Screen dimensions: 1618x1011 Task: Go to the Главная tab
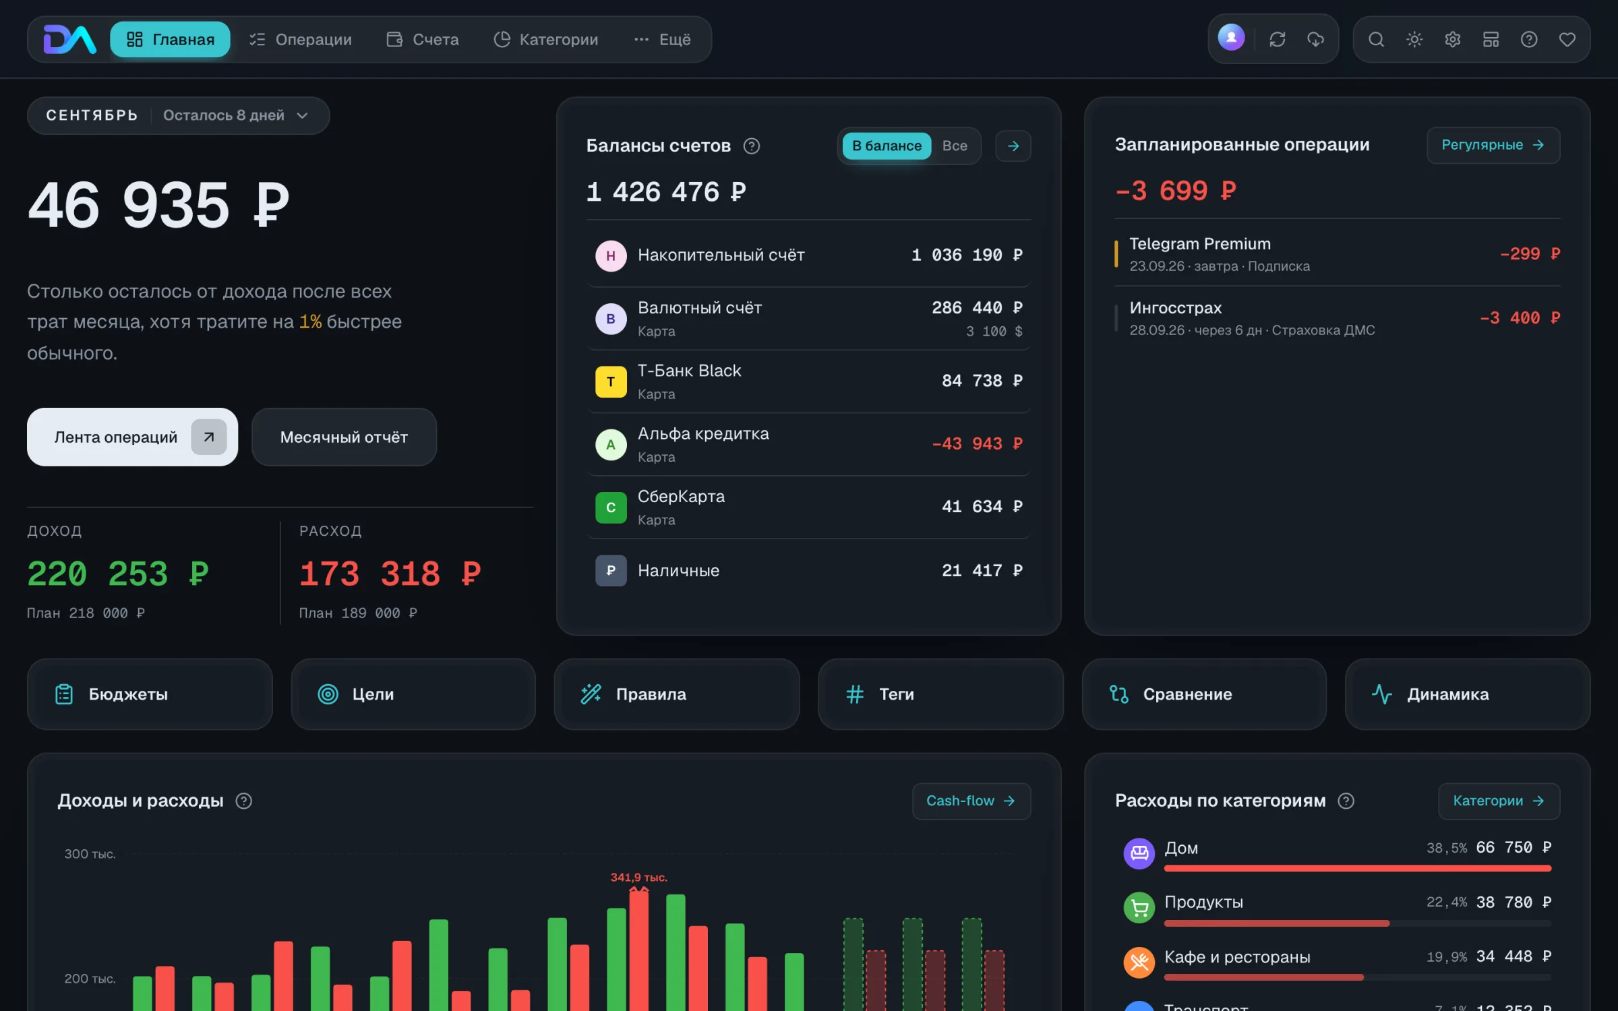(x=170, y=39)
